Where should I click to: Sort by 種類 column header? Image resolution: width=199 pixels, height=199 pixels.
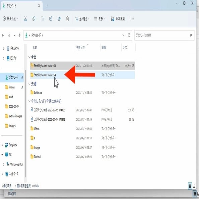[104, 48]
